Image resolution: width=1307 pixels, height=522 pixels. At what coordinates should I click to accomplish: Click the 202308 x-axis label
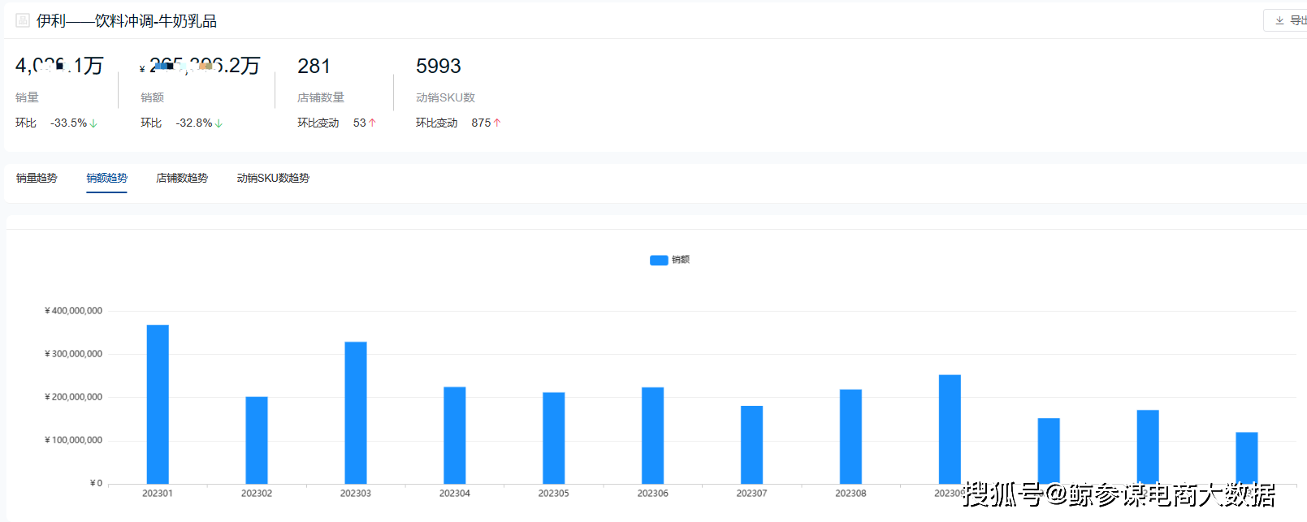(851, 494)
